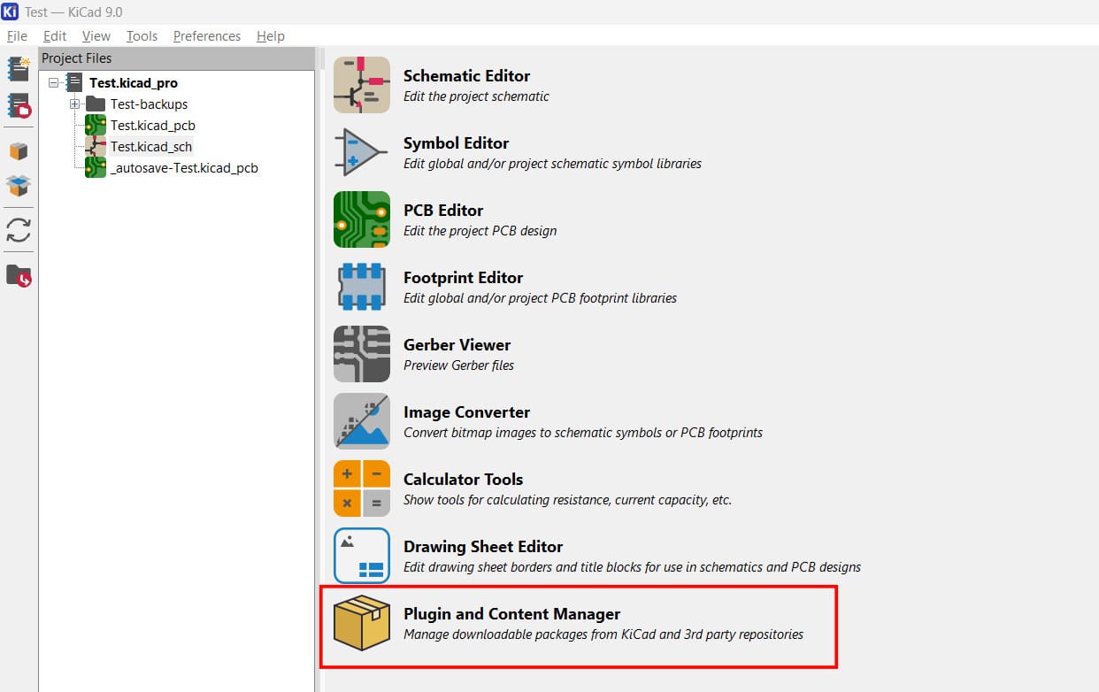Click the Project Files panel header
1099x692 pixels.
point(177,58)
